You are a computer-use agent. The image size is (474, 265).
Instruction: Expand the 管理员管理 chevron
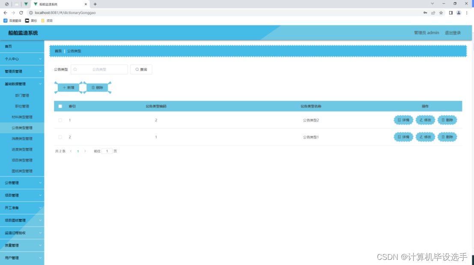click(x=40, y=71)
